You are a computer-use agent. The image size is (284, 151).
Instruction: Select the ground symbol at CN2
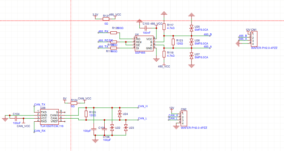tap(176, 127)
